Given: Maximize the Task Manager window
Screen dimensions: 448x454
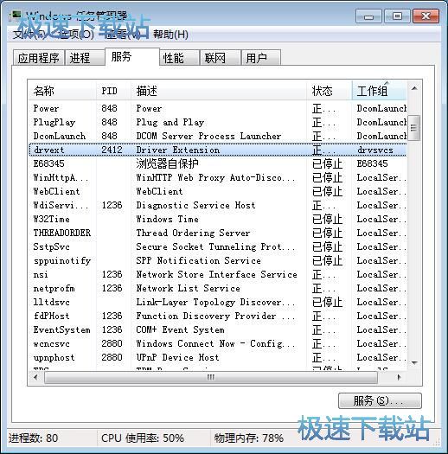Looking at the screenshot, I should click(397, 16).
